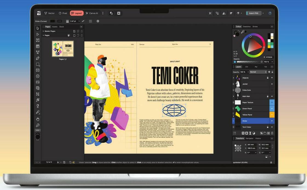Viewport: 307px width, 190px height.
Task: Select the Colour Picker tool in toolbar
Action: [38, 112]
